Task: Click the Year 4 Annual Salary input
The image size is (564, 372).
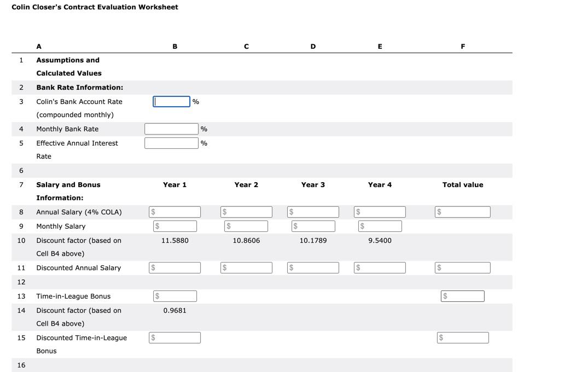Action: 380,212
